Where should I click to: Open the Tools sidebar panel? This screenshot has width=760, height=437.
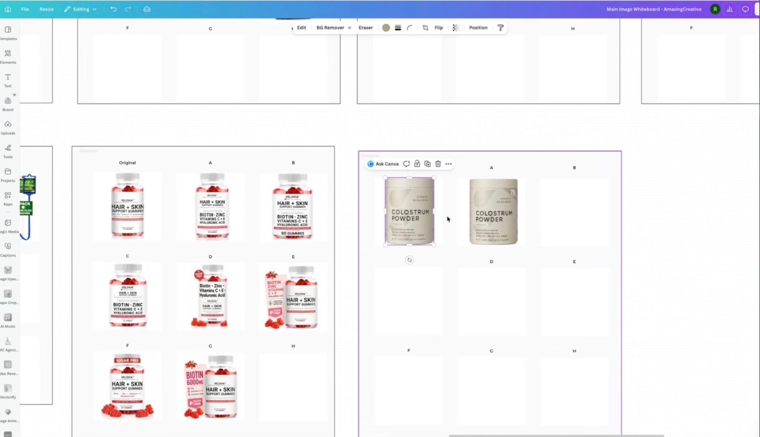[8, 151]
